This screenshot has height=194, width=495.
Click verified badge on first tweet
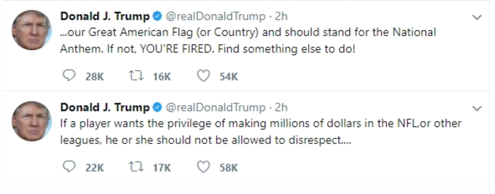coord(157,16)
